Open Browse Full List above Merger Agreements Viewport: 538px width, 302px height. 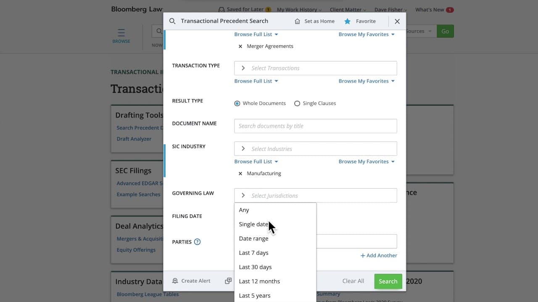256,34
